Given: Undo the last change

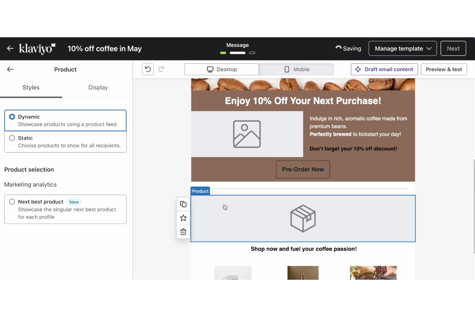Looking at the screenshot, I should (148, 69).
